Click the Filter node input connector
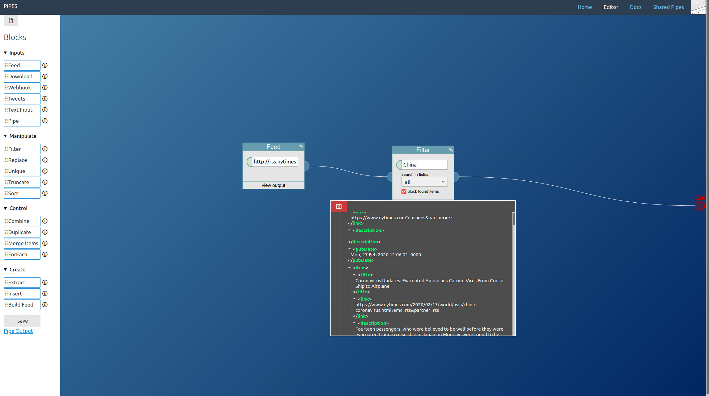 pyautogui.click(x=390, y=177)
